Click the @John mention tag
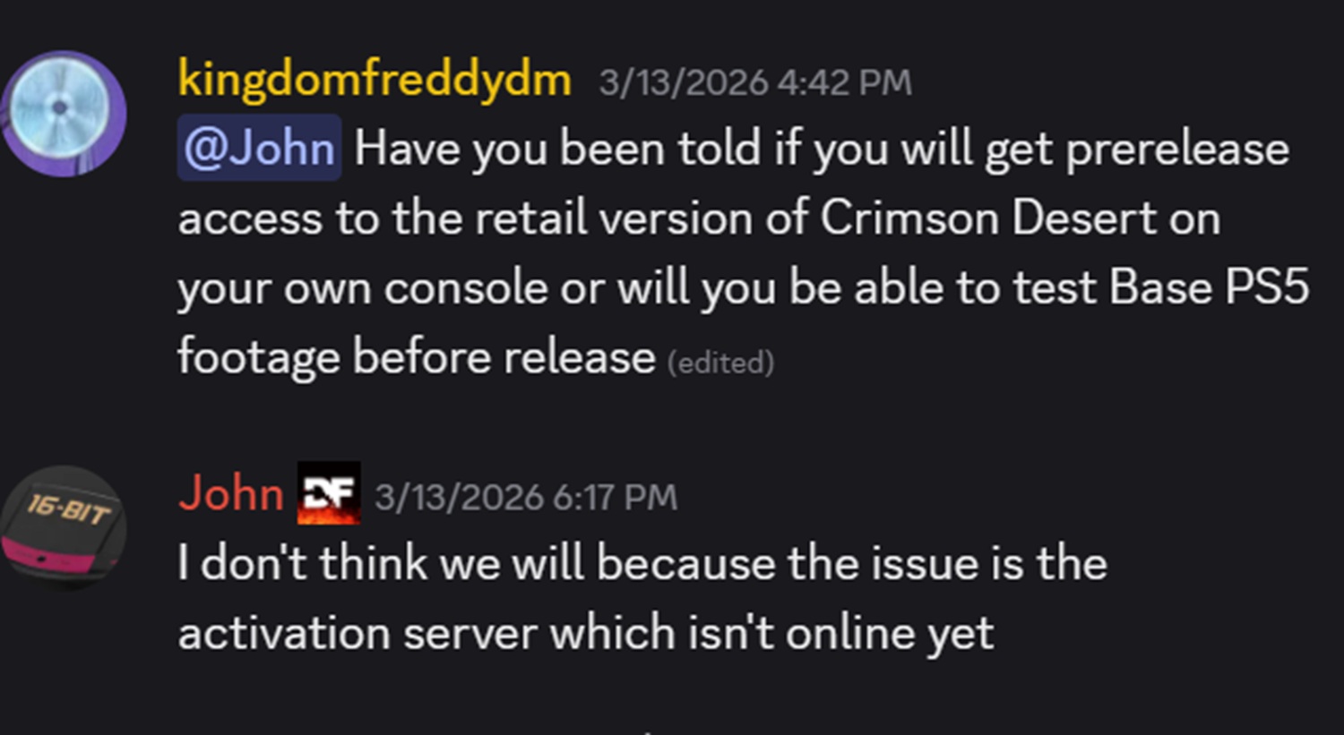 tap(259, 148)
